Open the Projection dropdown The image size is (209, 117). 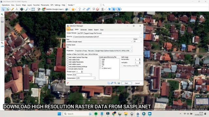(104, 51)
